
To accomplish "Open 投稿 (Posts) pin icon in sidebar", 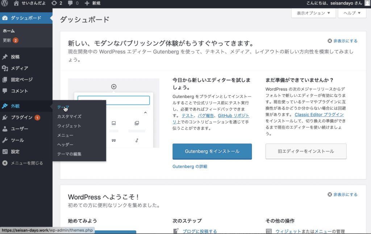I will pyautogui.click(x=5, y=57).
